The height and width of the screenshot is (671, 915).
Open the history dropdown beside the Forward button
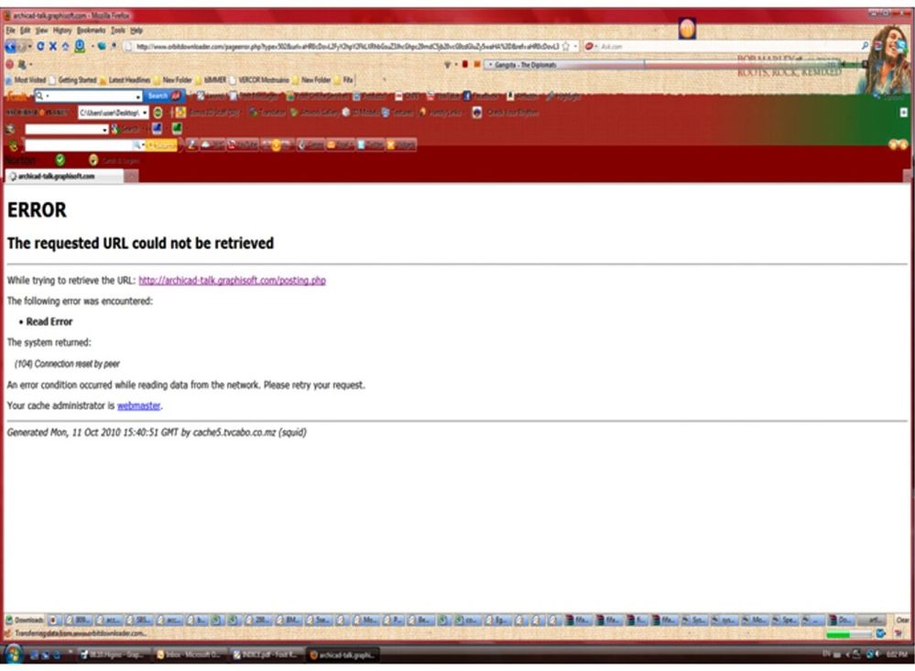pos(29,47)
